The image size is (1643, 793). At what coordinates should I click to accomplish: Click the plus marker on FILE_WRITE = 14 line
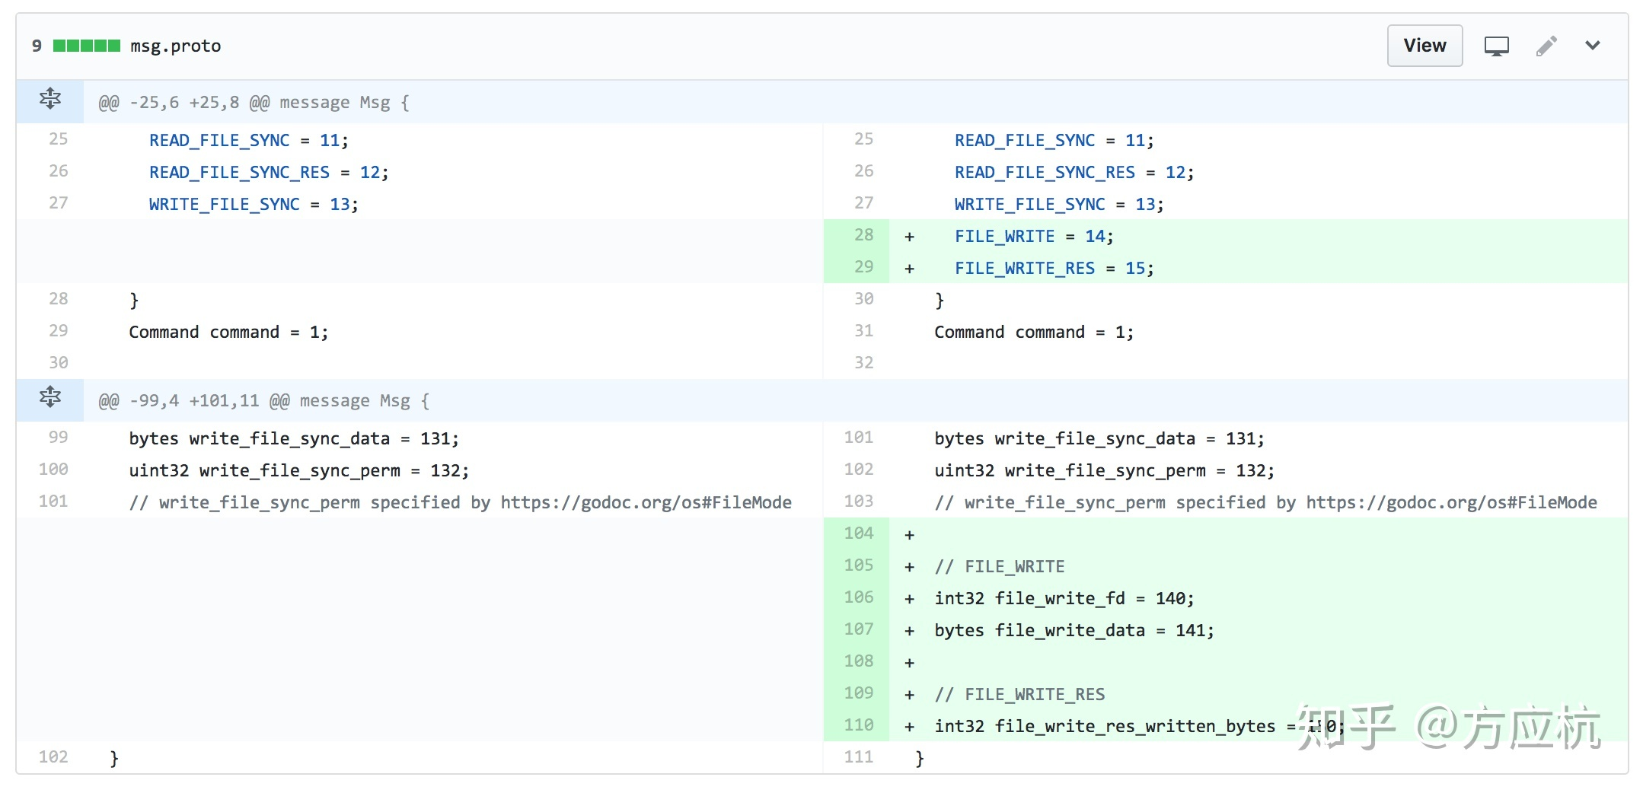[909, 237]
